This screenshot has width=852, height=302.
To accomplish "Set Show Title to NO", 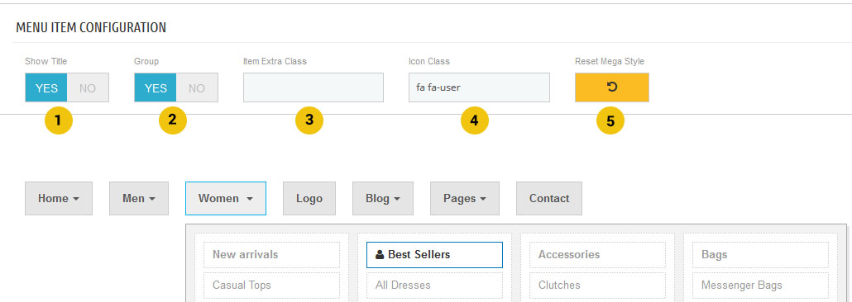I will [x=88, y=87].
